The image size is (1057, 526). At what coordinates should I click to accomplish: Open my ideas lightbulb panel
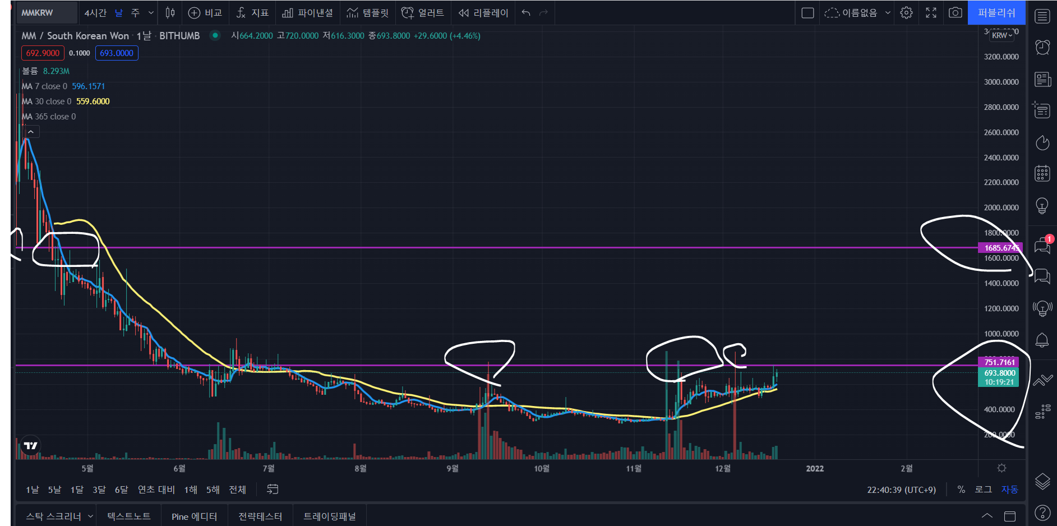click(x=1042, y=206)
